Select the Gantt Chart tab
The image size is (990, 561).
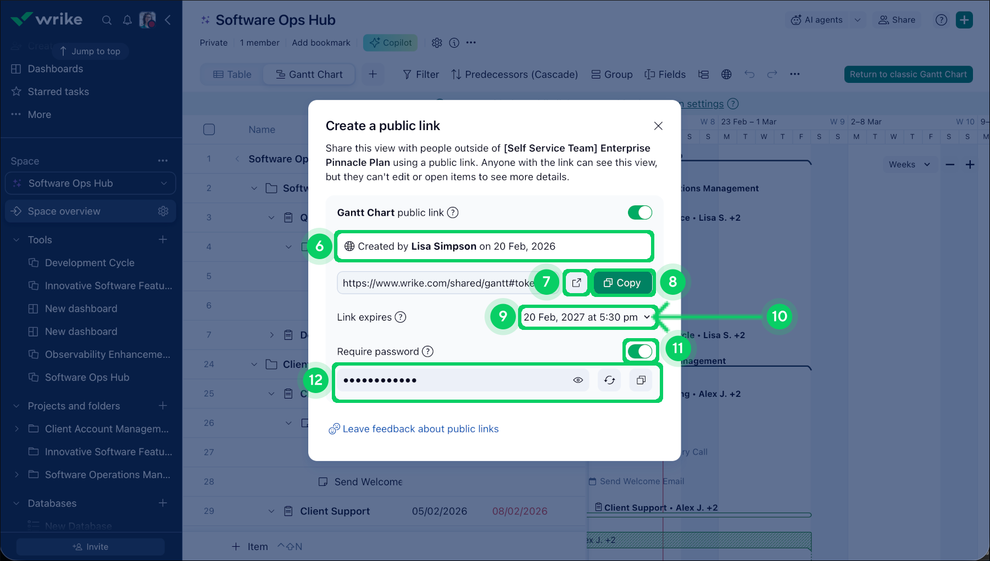pos(309,74)
